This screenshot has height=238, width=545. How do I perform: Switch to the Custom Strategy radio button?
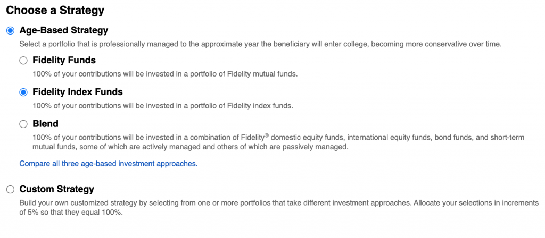pyautogui.click(x=10, y=190)
